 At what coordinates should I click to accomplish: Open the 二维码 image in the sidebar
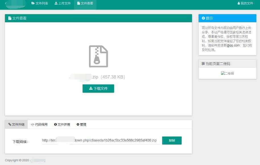[227, 73]
